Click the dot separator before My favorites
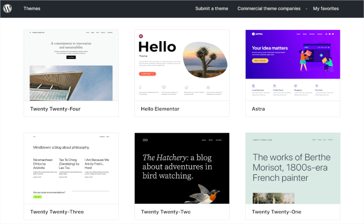364x224 pixels. (x=307, y=9)
